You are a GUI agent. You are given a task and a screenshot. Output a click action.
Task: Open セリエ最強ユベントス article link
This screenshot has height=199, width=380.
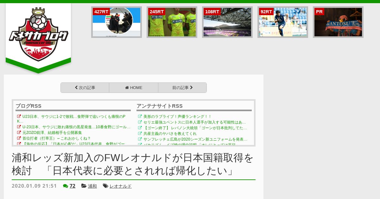point(195,122)
